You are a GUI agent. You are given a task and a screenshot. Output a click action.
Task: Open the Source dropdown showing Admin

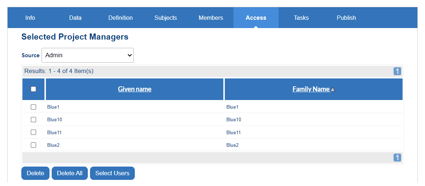(x=87, y=55)
